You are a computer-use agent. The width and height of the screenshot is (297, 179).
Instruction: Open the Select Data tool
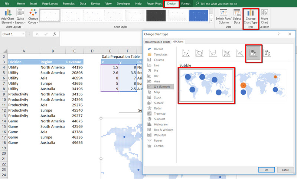[237, 16]
